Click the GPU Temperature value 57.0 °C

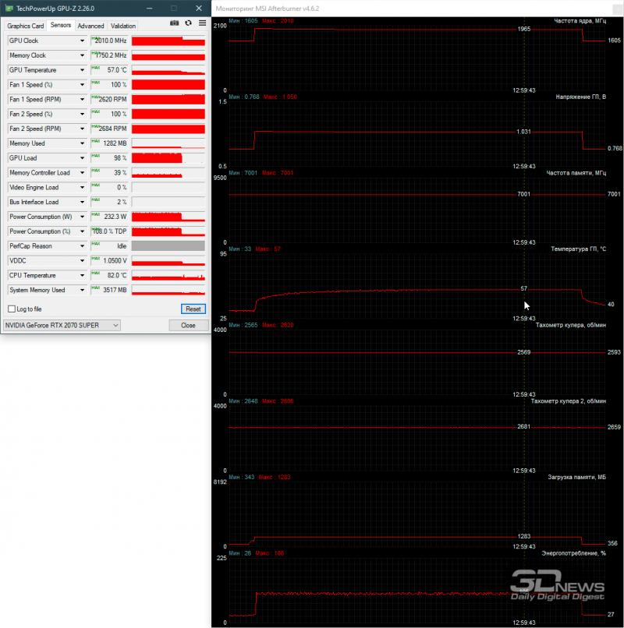[x=109, y=70]
